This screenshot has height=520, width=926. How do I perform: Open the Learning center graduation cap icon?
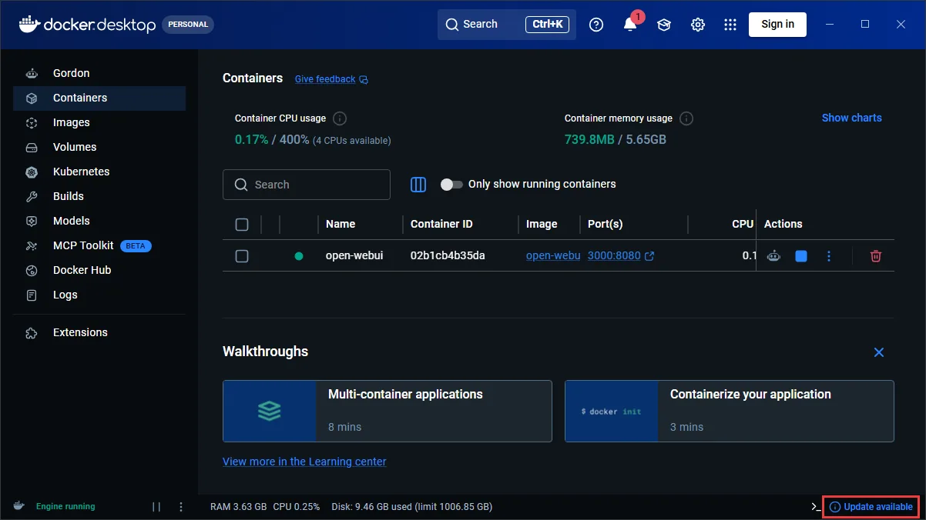[663, 25]
